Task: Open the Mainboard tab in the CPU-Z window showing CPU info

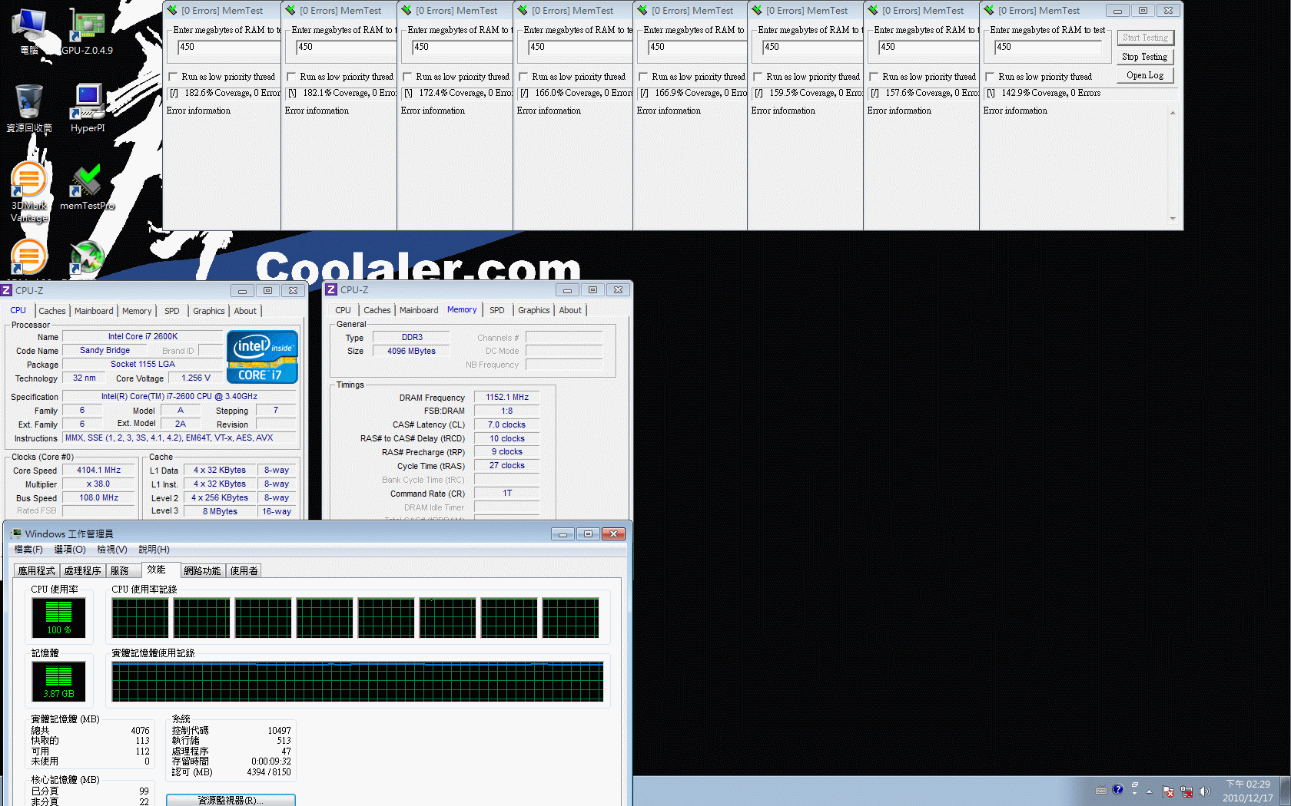Action: 94,311
